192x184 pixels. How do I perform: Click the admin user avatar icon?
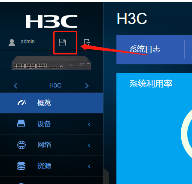(x=12, y=42)
